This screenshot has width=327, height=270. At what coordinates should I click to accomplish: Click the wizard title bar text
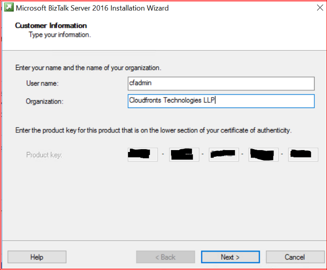click(x=92, y=8)
